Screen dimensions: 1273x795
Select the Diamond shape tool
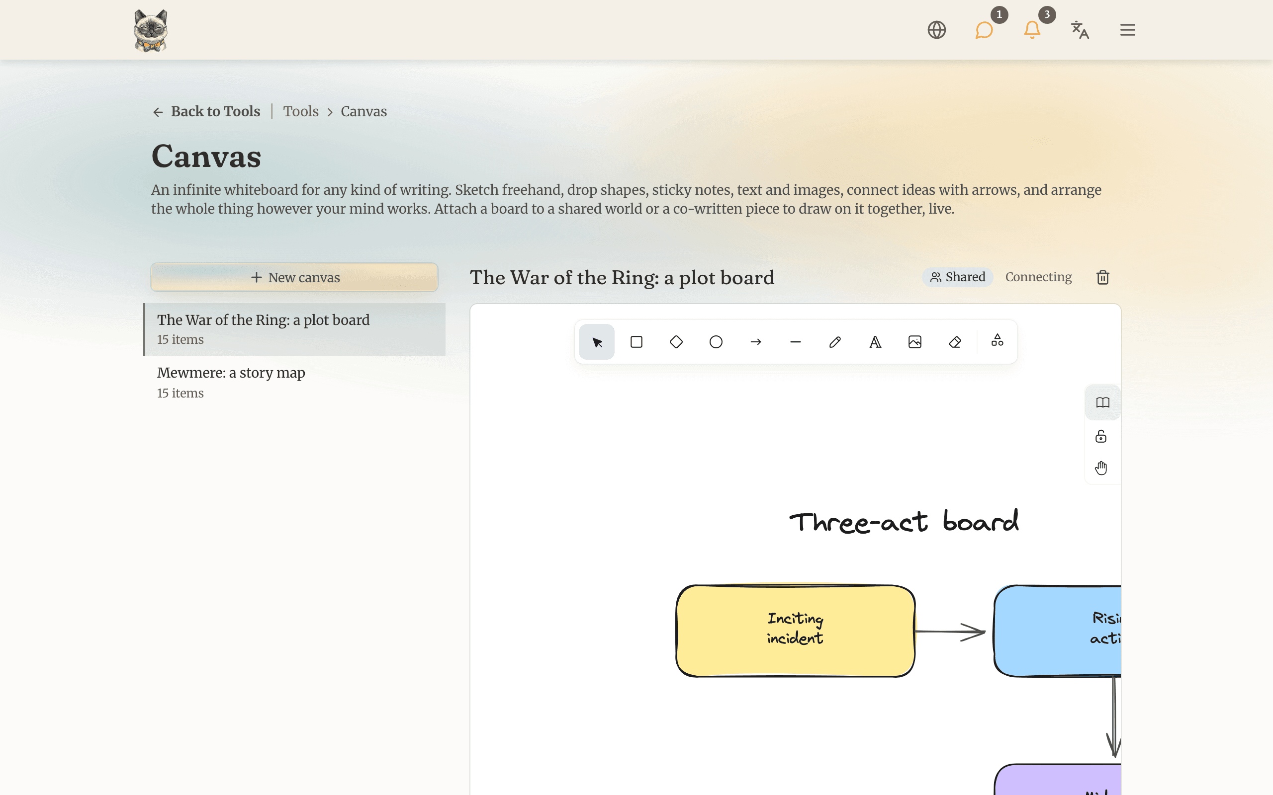(x=676, y=342)
